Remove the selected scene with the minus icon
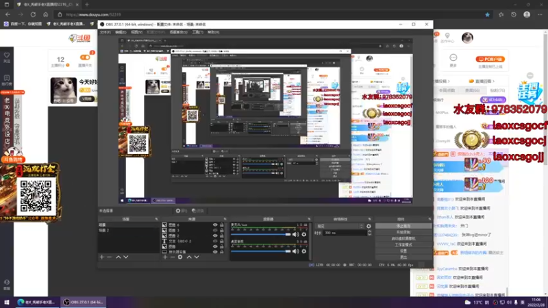This screenshot has width=548, height=308. point(110,257)
